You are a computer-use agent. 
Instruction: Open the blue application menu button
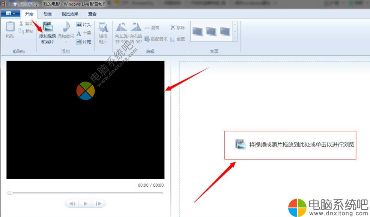[10, 13]
